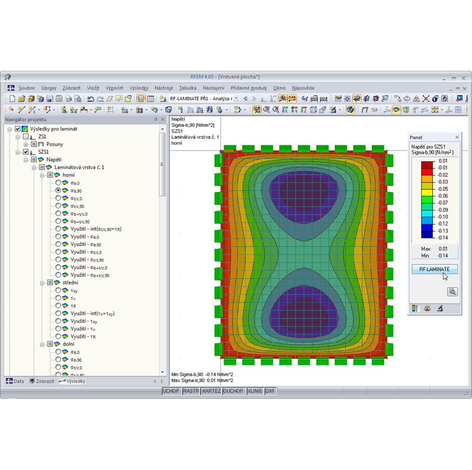Go to the previous load case arrow
Image resolution: width=472 pixels, height=470 pixels.
(x=246, y=99)
